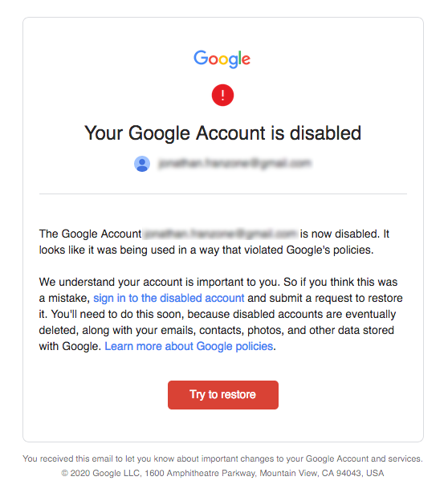Click the 'Try to restore' button
The image size is (448, 497).
pos(223,395)
